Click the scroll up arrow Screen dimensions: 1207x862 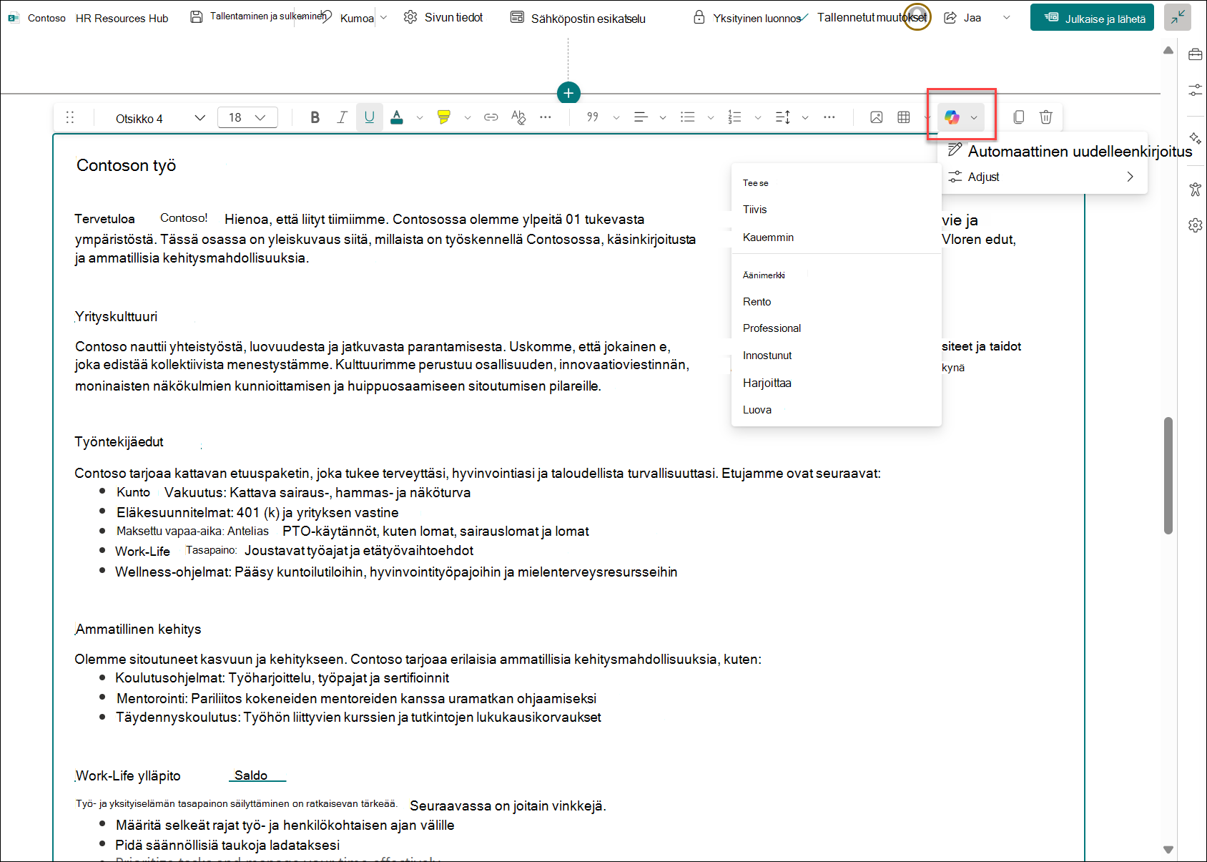[x=1168, y=50]
